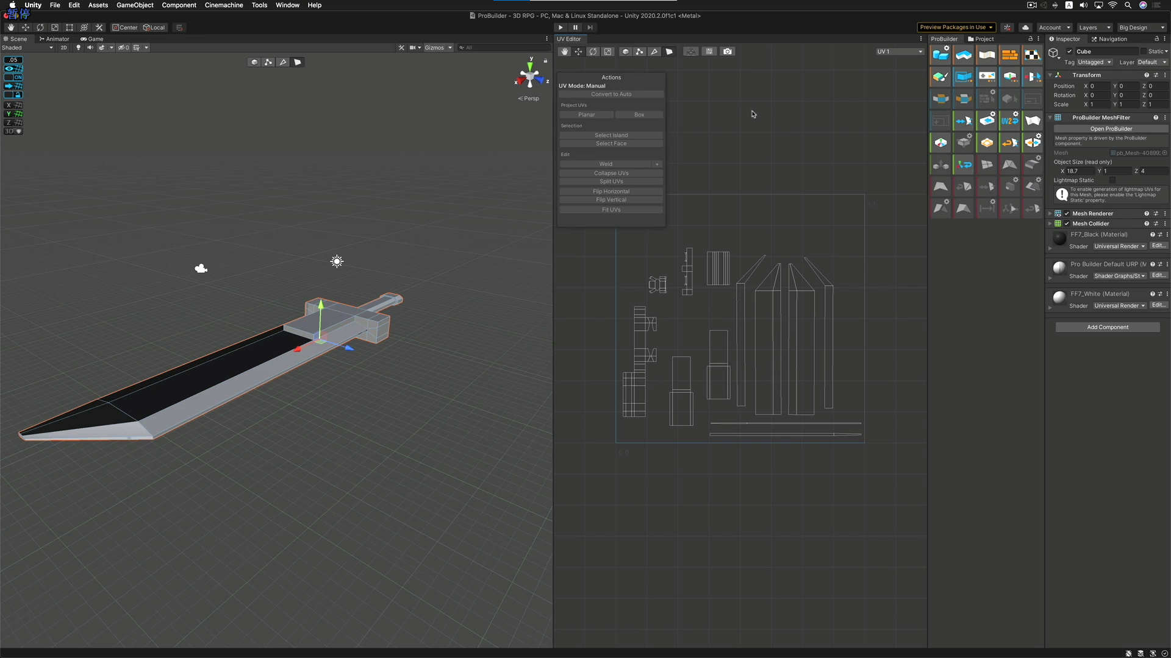This screenshot has width=1171, height=658.
Task: Toggle the 2D view mode button
Action: (x=63, y=48)
